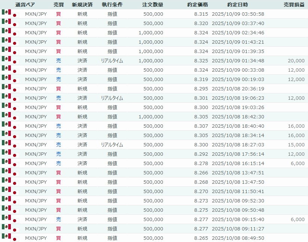Click the Japan flag icon in the 03:37:40 row
This screenshot has height=242, width=308.
(15, 25)
